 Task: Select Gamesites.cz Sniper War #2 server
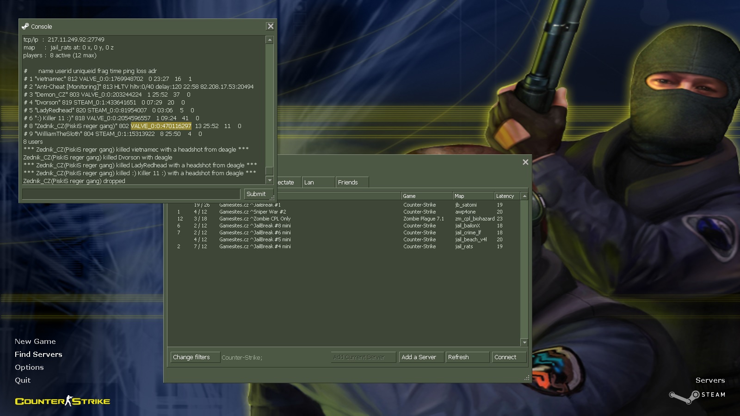(x=345, y=212)
